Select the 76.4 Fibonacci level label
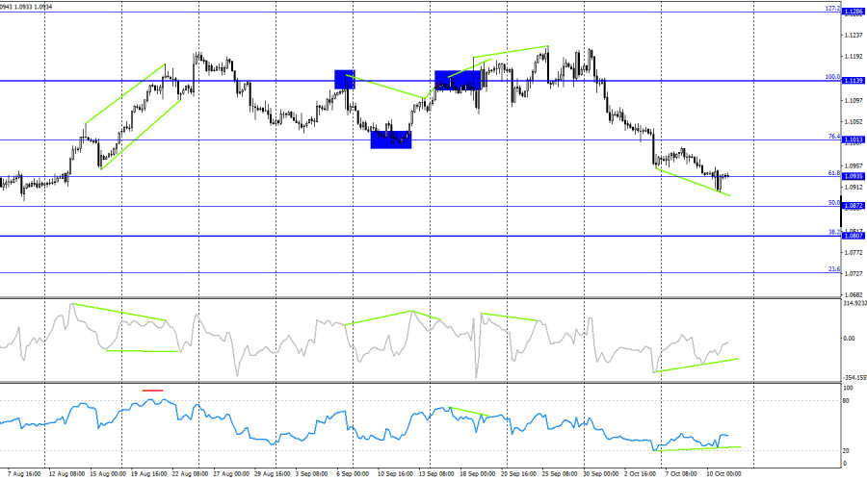The width and height of the screenshot is (867, 481). 834,137
